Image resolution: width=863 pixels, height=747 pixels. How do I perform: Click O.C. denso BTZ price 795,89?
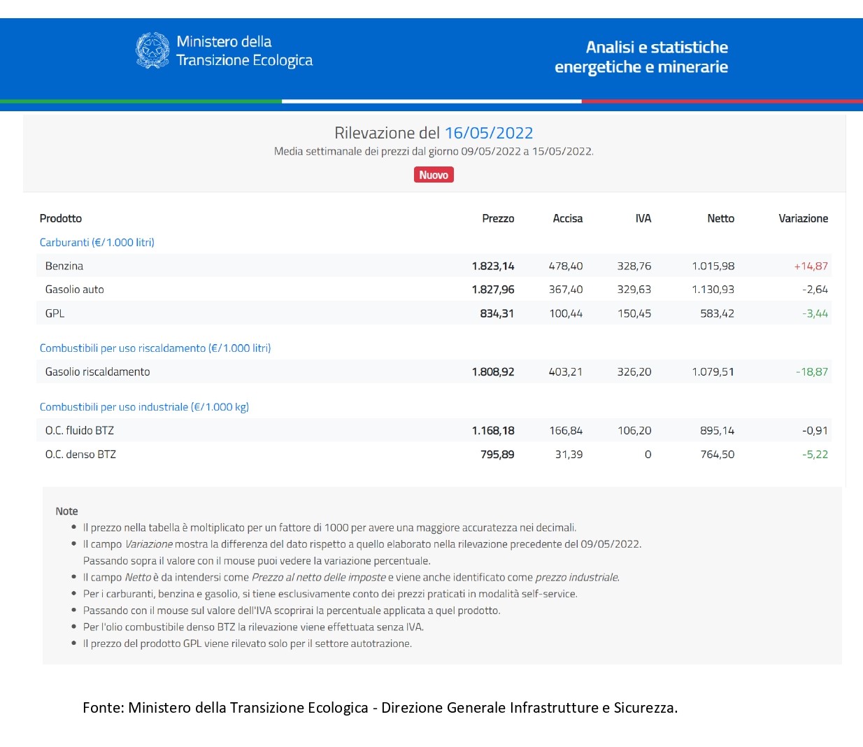[x=497, y=454]
